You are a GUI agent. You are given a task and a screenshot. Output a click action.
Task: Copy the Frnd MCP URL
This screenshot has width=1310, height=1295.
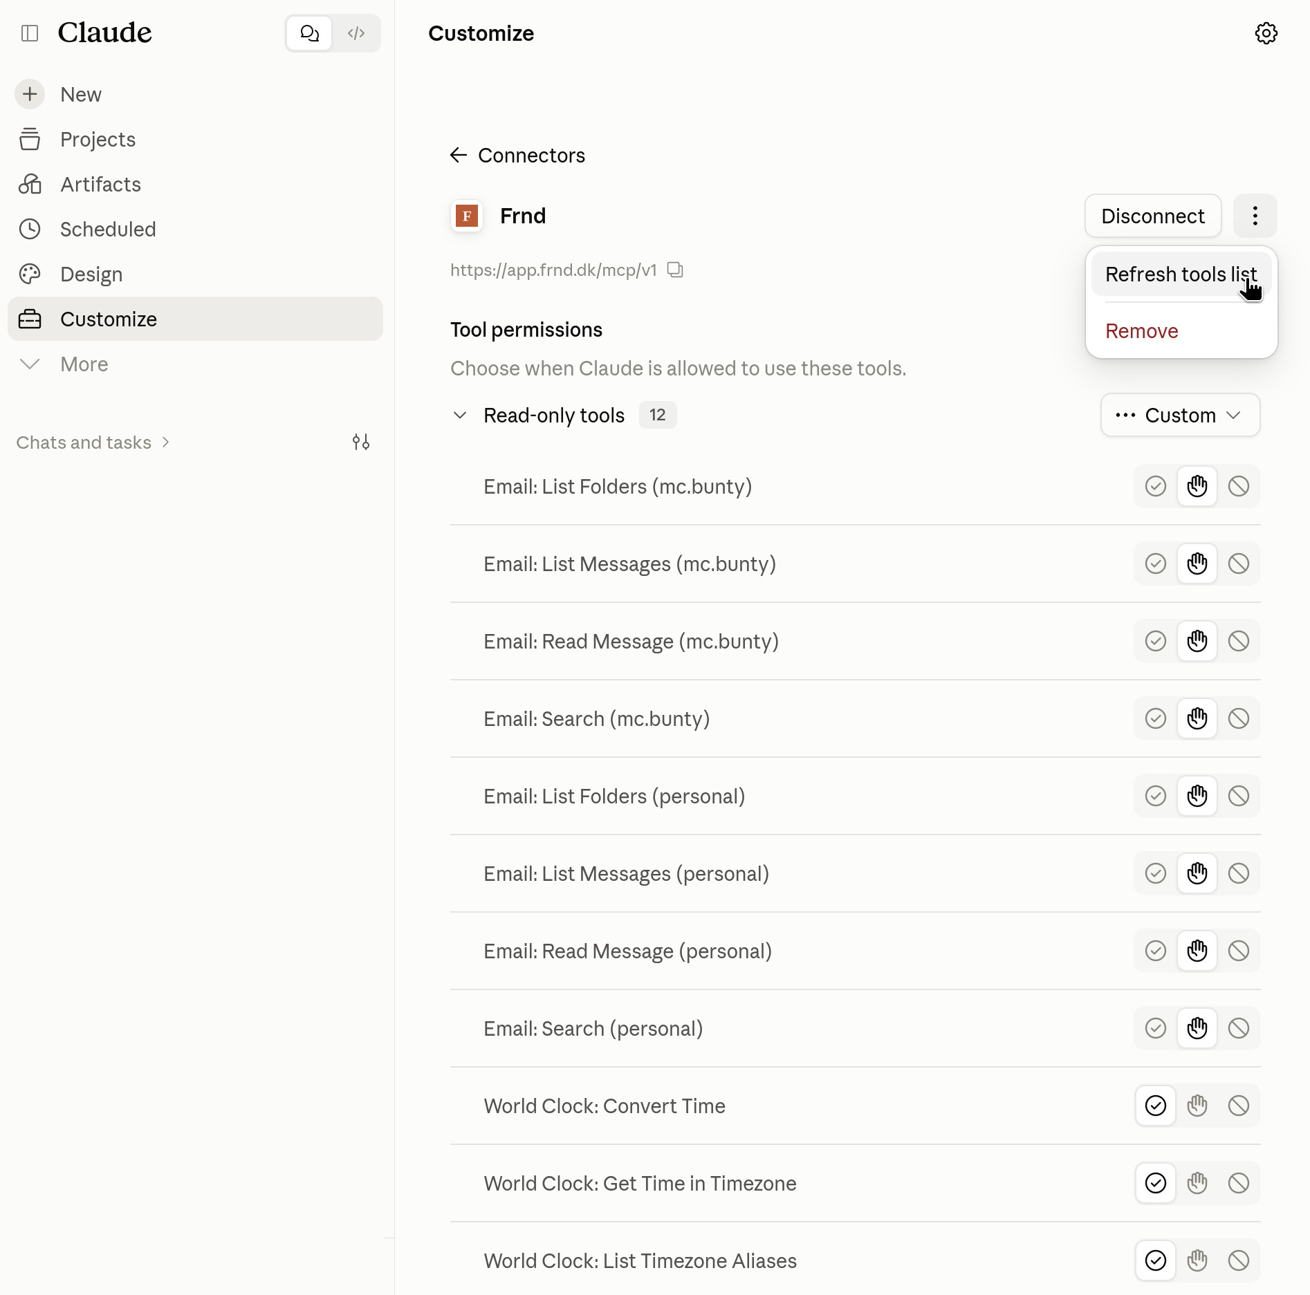click(x=675, y=270)
